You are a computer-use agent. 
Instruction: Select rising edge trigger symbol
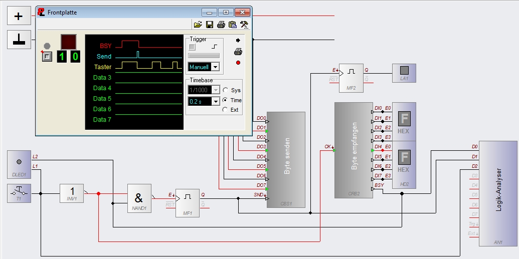(x=215, y=47)
